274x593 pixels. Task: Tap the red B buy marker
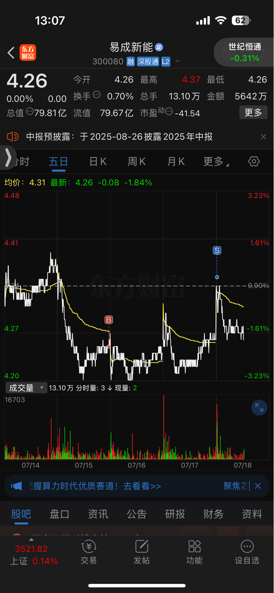pyautogui.click(x=109, y=320)
